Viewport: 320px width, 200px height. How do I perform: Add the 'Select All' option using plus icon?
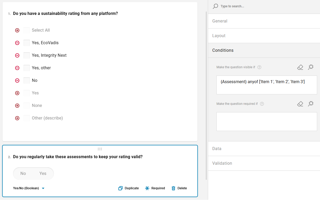pyautogui.click(x=17, y=30)
